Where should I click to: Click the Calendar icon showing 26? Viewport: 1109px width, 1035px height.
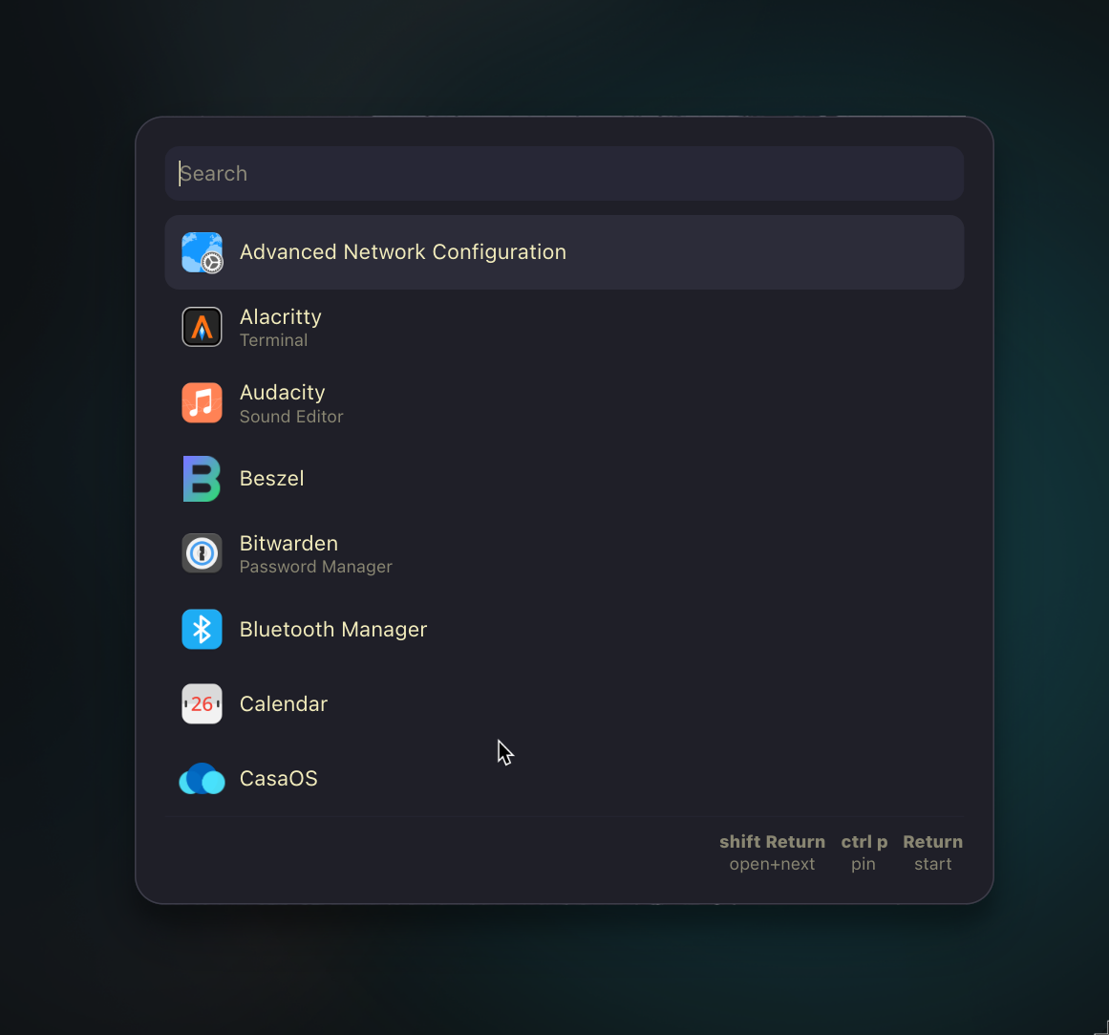pos(202,704)
